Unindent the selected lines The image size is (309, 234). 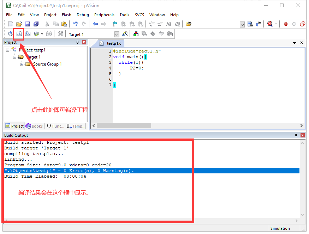[161, 24]
